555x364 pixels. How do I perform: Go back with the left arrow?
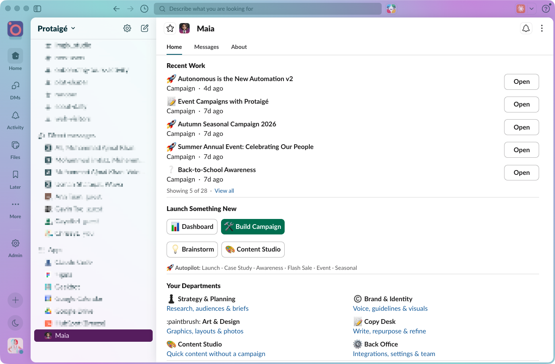pos(116,9)
